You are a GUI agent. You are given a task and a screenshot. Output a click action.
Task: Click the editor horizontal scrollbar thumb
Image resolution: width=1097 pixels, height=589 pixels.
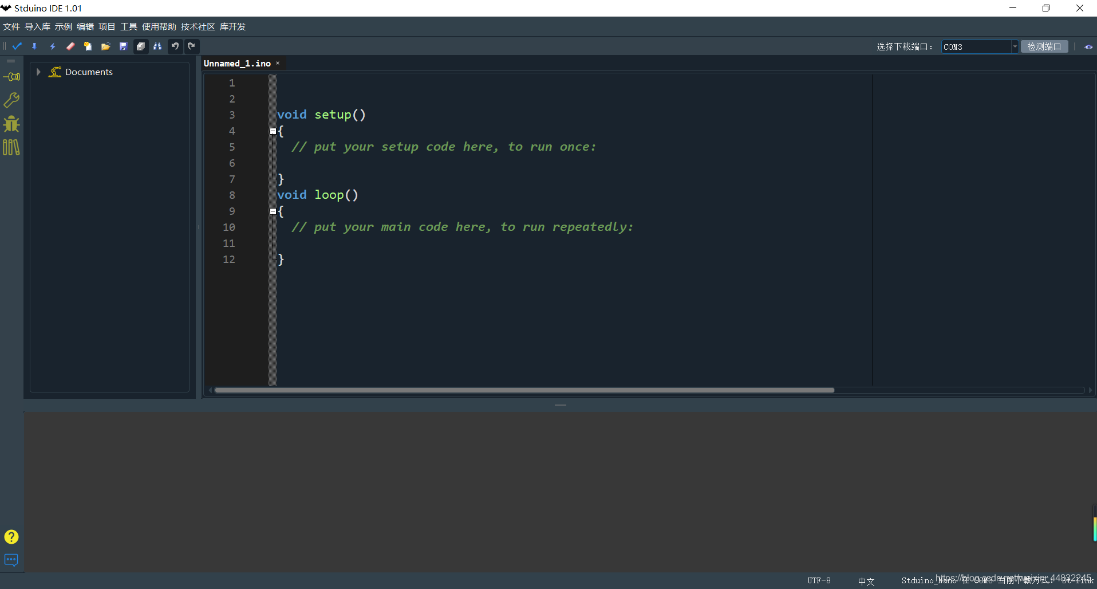[524, 390]
